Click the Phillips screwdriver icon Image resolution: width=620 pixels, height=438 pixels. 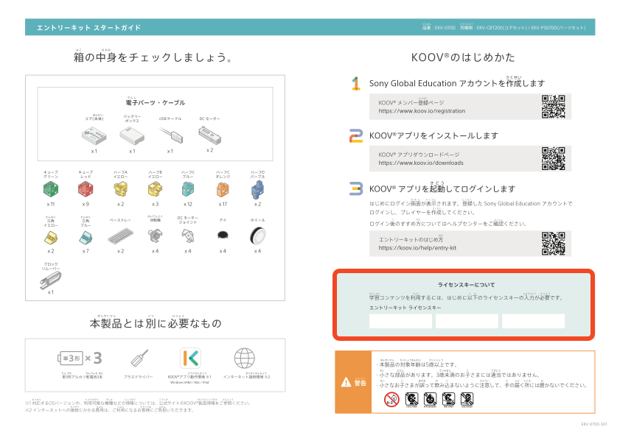click(139, 358)
